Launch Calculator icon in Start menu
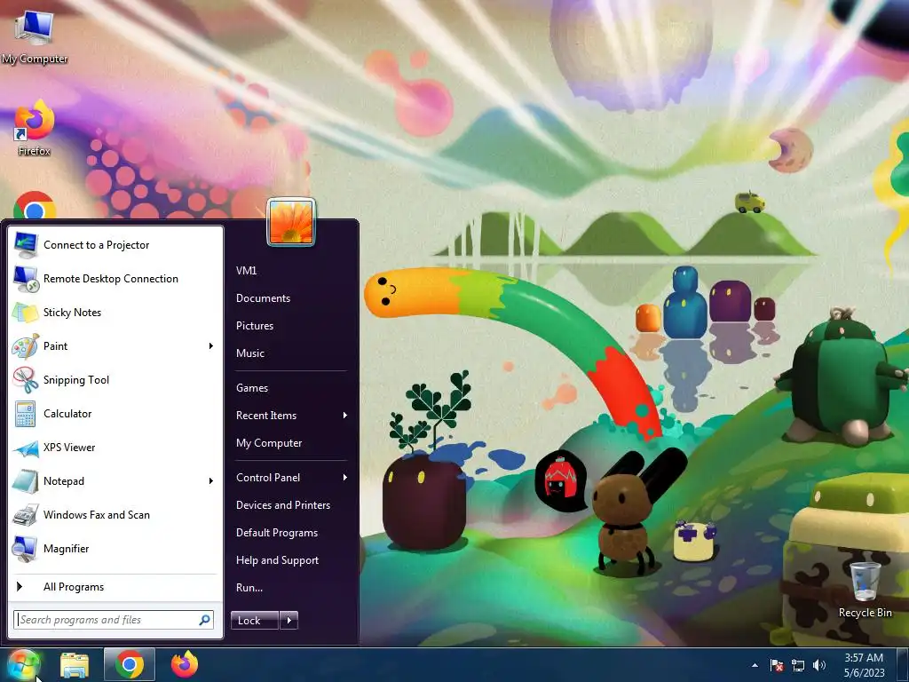Screen dimensions: 909x682 (x=26, y=414)
